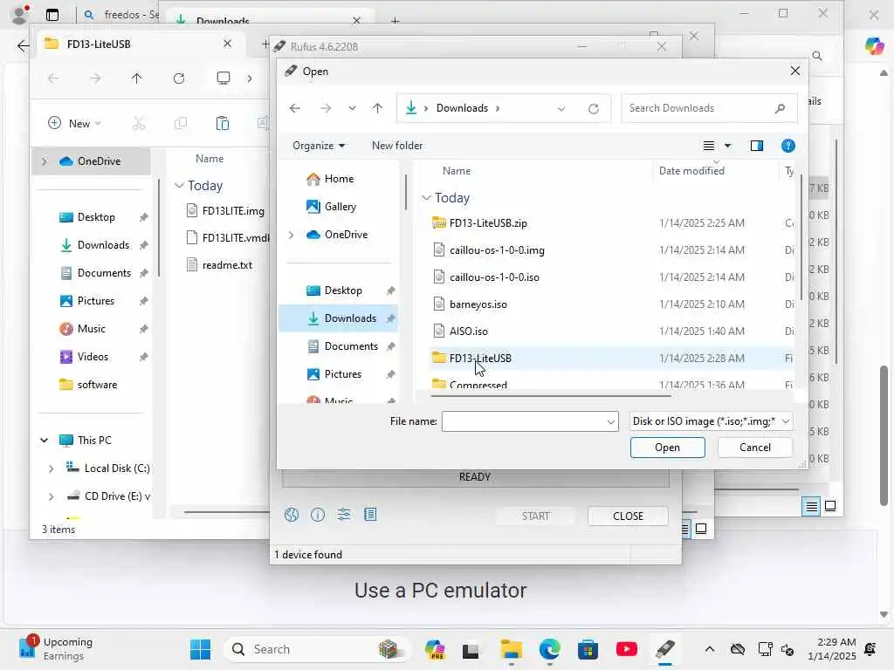Click Copy icon in Explorer toolbar
This screenshot has width=894, height=670.
coord(180,123)
